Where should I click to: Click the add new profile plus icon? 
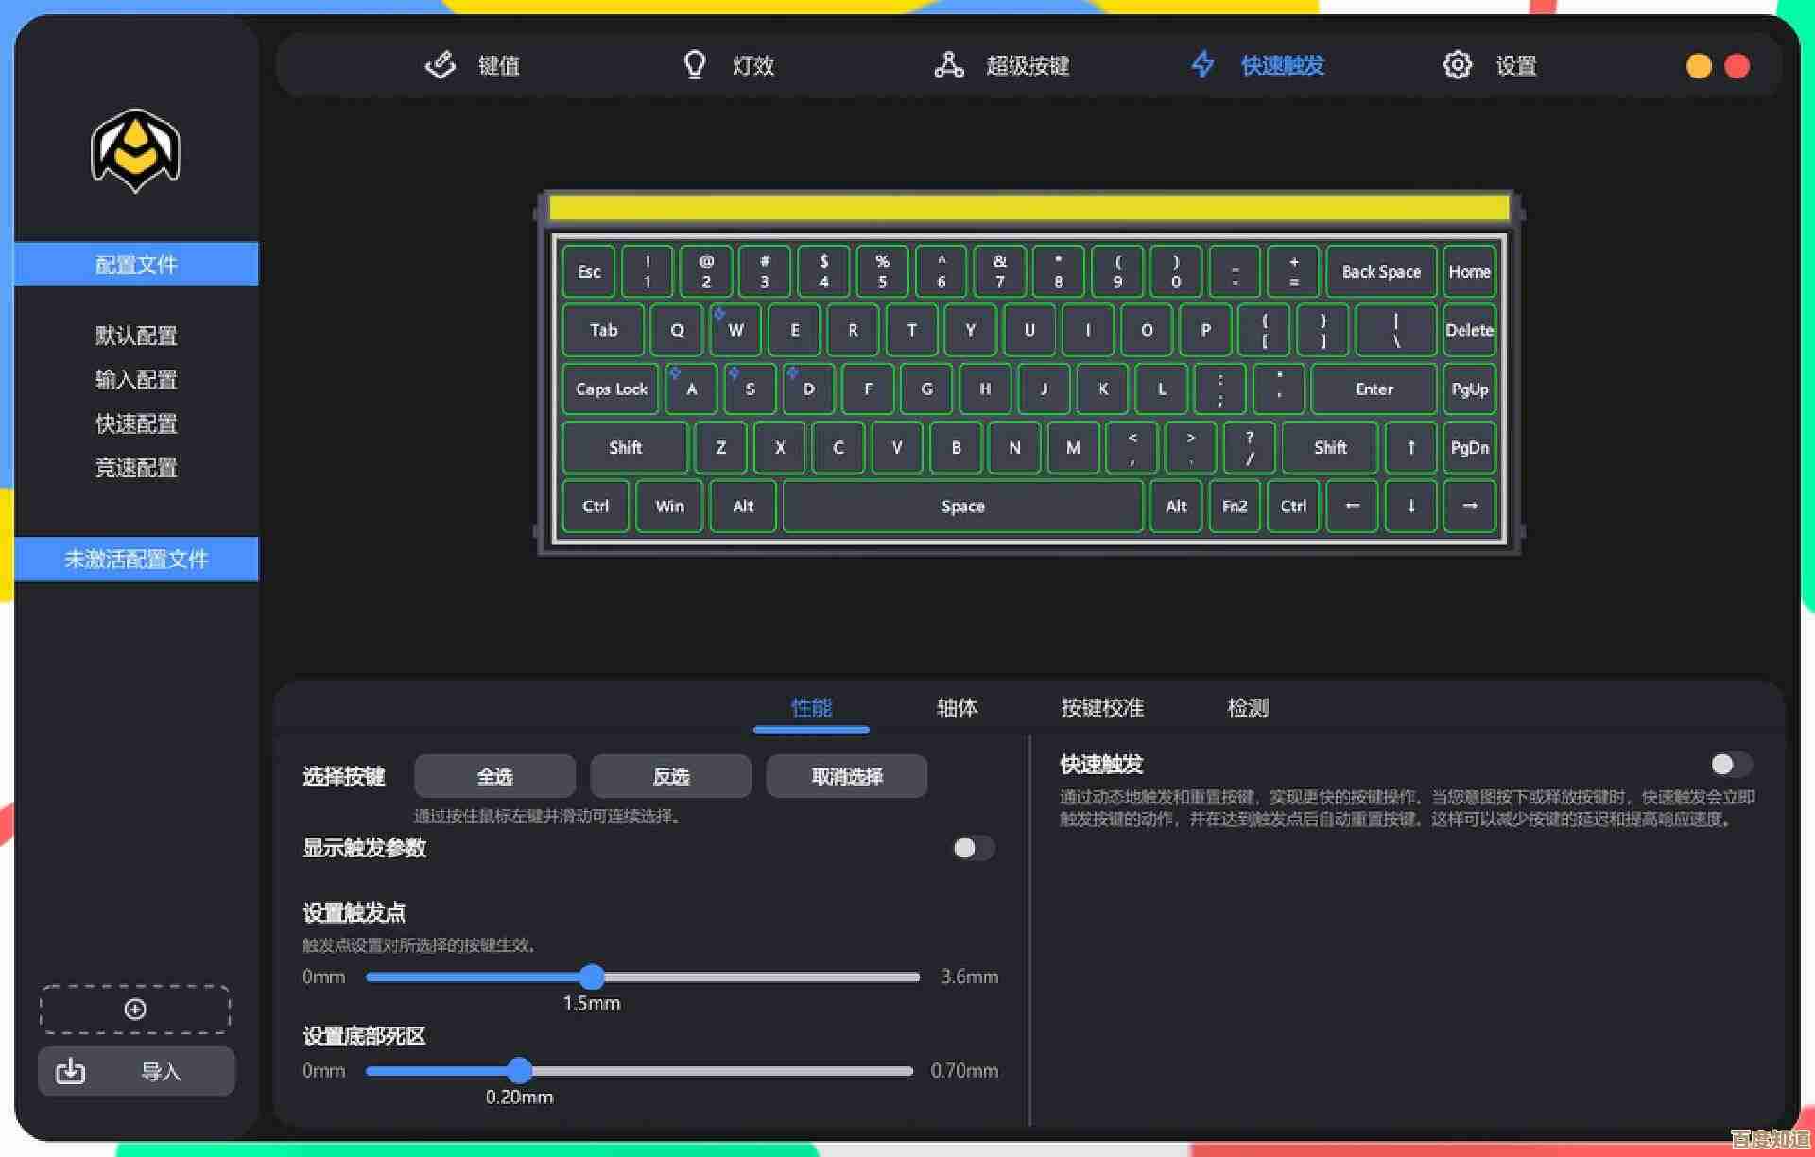(x=134, y=1009)
